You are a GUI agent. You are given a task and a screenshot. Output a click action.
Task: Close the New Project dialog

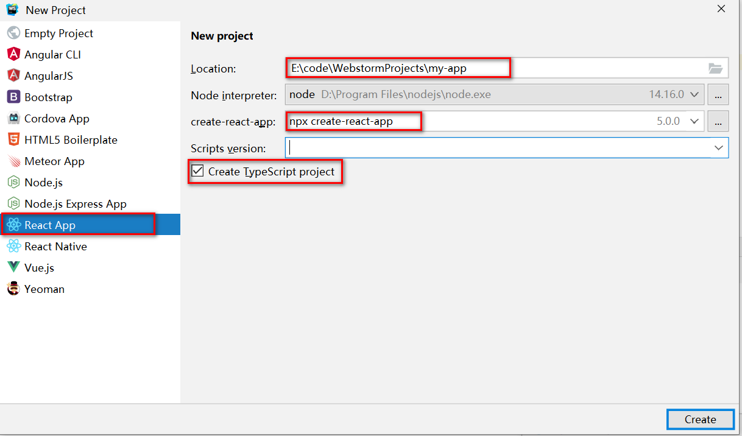pyautogui.click(x=721, y=9)
